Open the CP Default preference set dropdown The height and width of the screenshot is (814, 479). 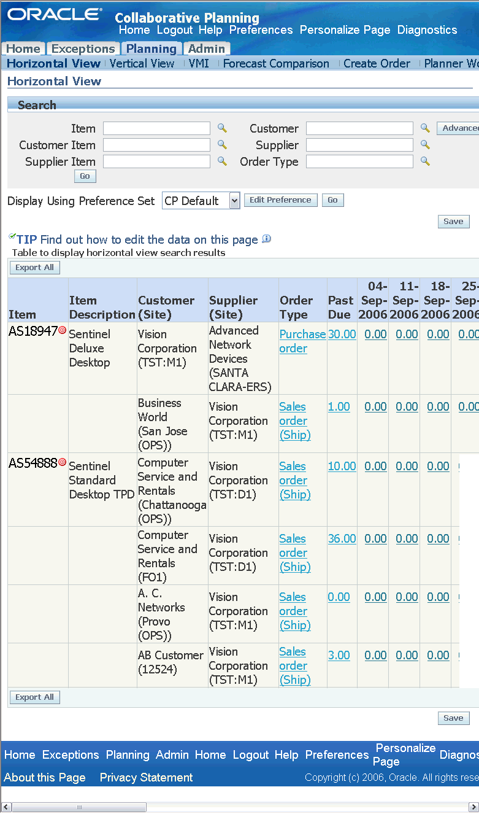(201, 201)
